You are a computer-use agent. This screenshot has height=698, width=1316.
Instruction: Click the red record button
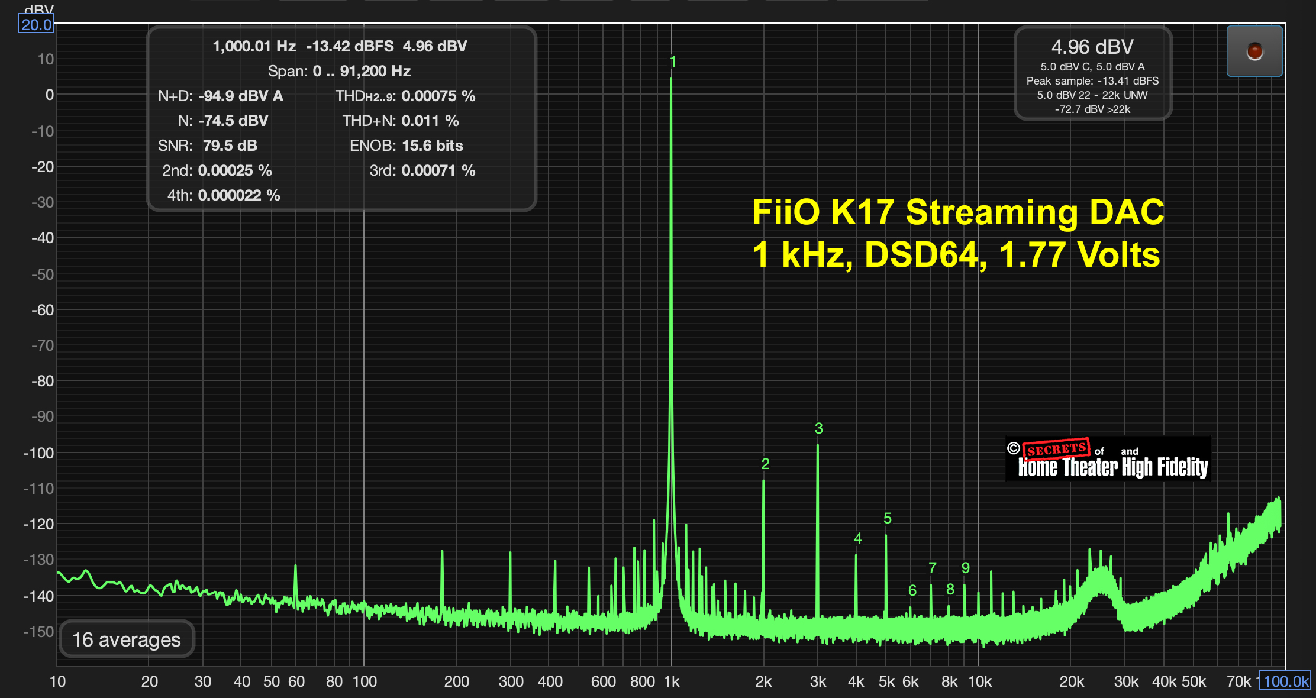(x=1254, y=51)
